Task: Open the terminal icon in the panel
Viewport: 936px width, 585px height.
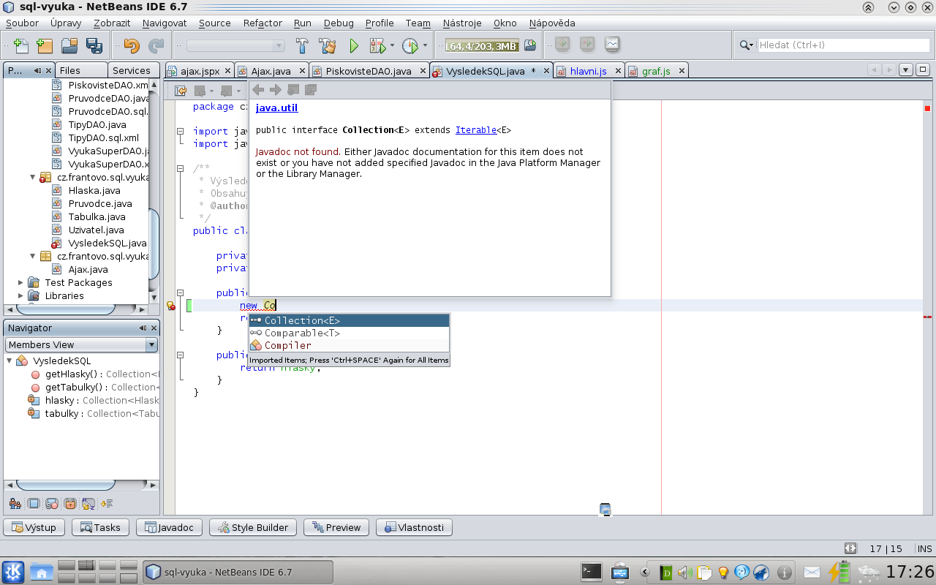Action: tap(591, 572)
